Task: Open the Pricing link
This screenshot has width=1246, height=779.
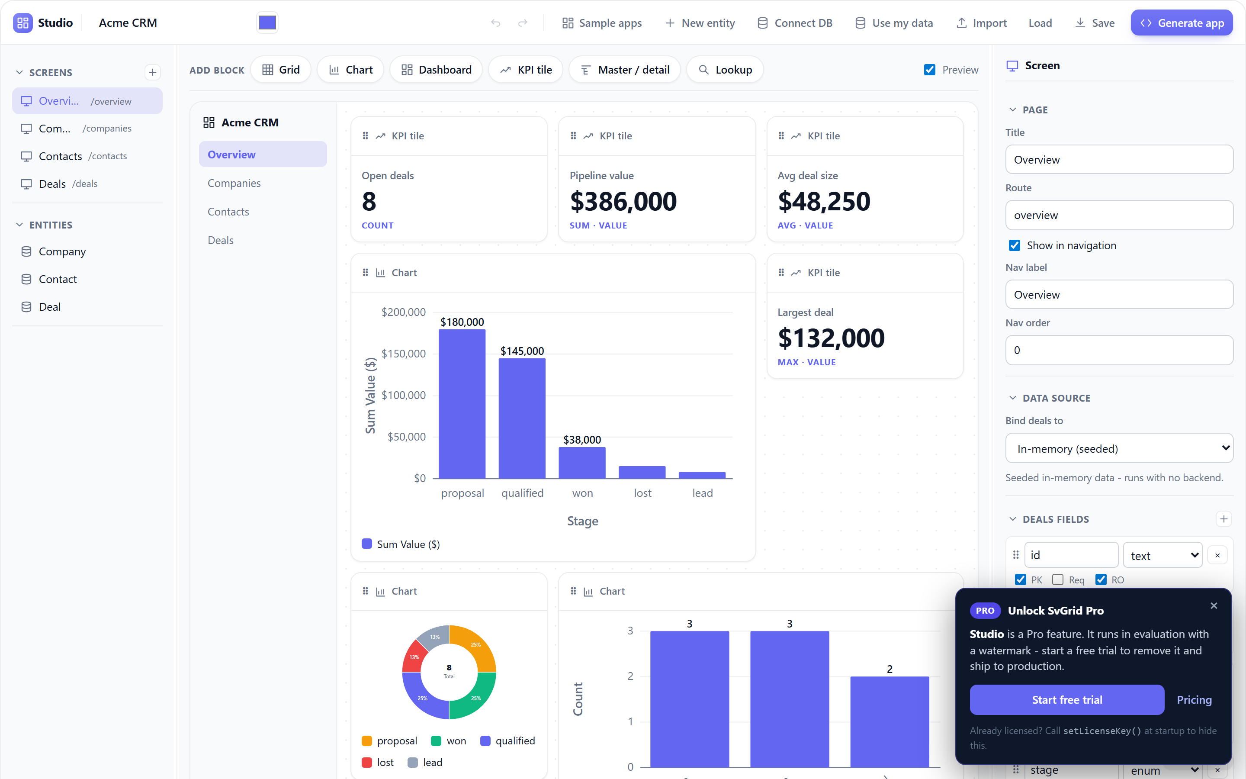Action: [1194, 700]
